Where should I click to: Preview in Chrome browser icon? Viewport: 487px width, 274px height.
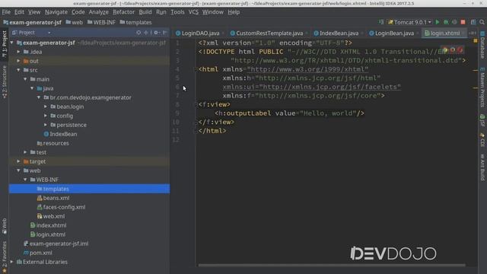445,50
